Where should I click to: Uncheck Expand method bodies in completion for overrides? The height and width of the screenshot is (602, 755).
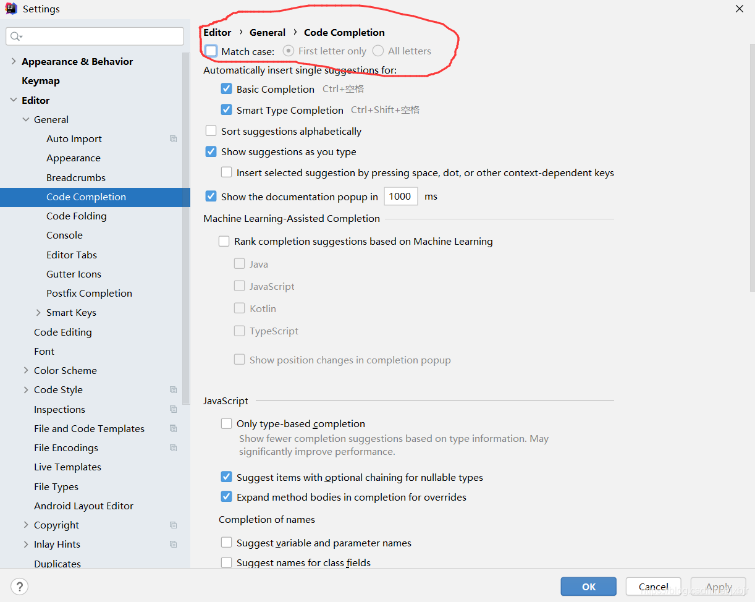click(x=226, y=497)
